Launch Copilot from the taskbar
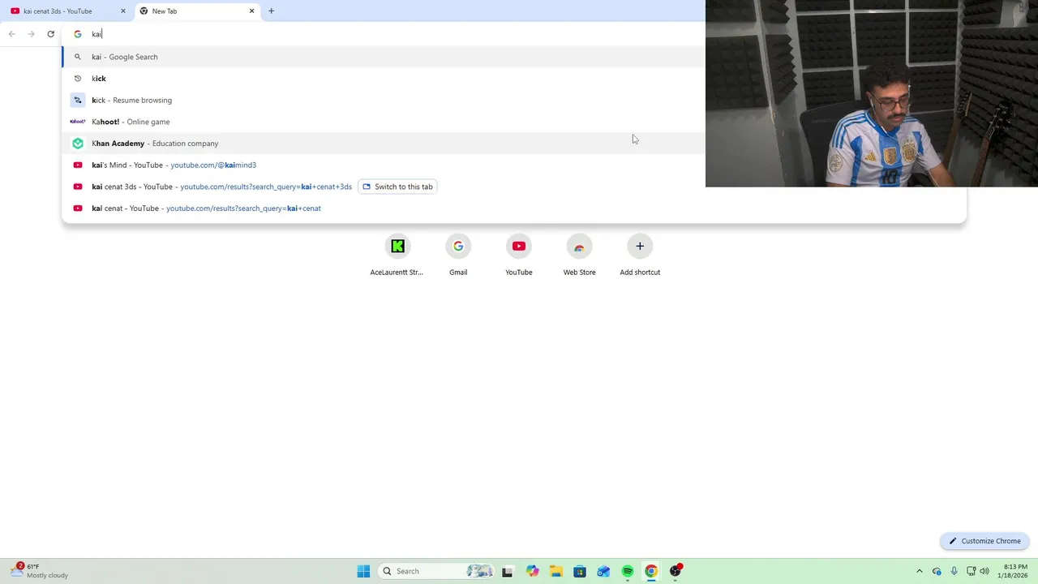 pyautogui.click(x=532, y=571)
